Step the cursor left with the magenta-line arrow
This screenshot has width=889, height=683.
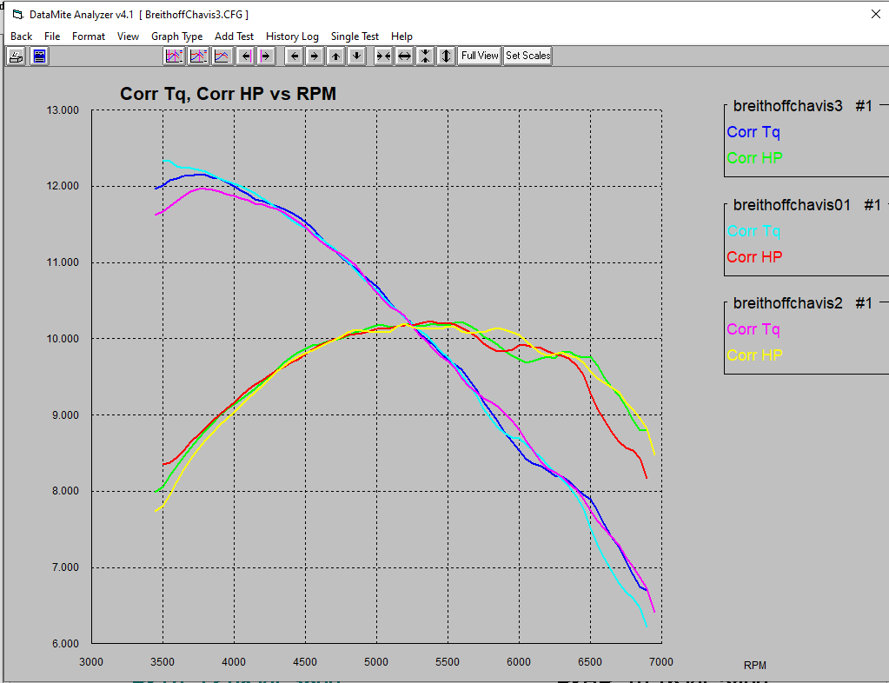(246, 56)
